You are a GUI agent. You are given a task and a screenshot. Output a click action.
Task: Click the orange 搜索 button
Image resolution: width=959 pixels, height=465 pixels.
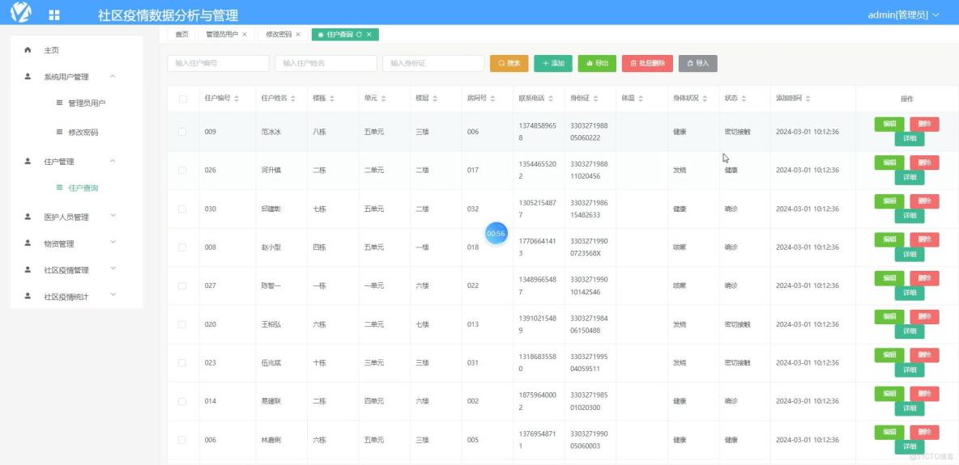coord(509,64)
